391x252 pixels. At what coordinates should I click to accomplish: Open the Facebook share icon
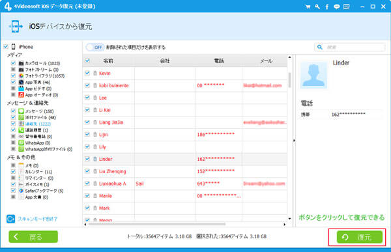pos(327,7)
